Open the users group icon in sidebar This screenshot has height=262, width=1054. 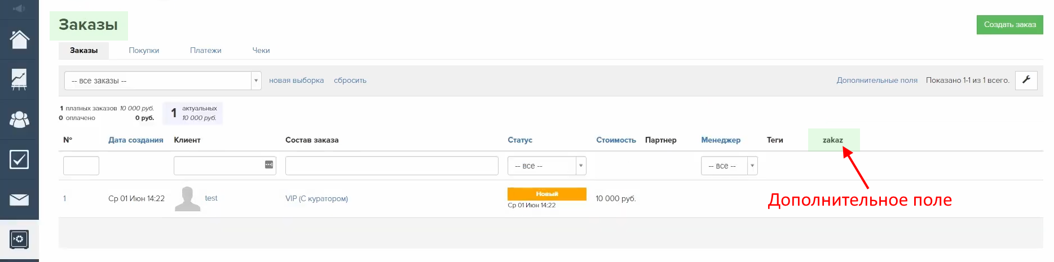tap(19, 119)
